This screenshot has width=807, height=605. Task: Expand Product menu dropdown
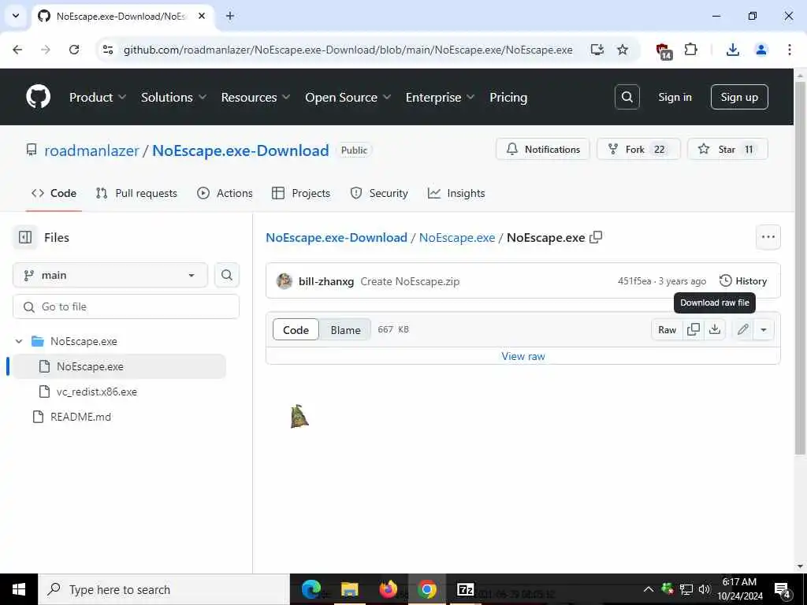tap(98, 97)
